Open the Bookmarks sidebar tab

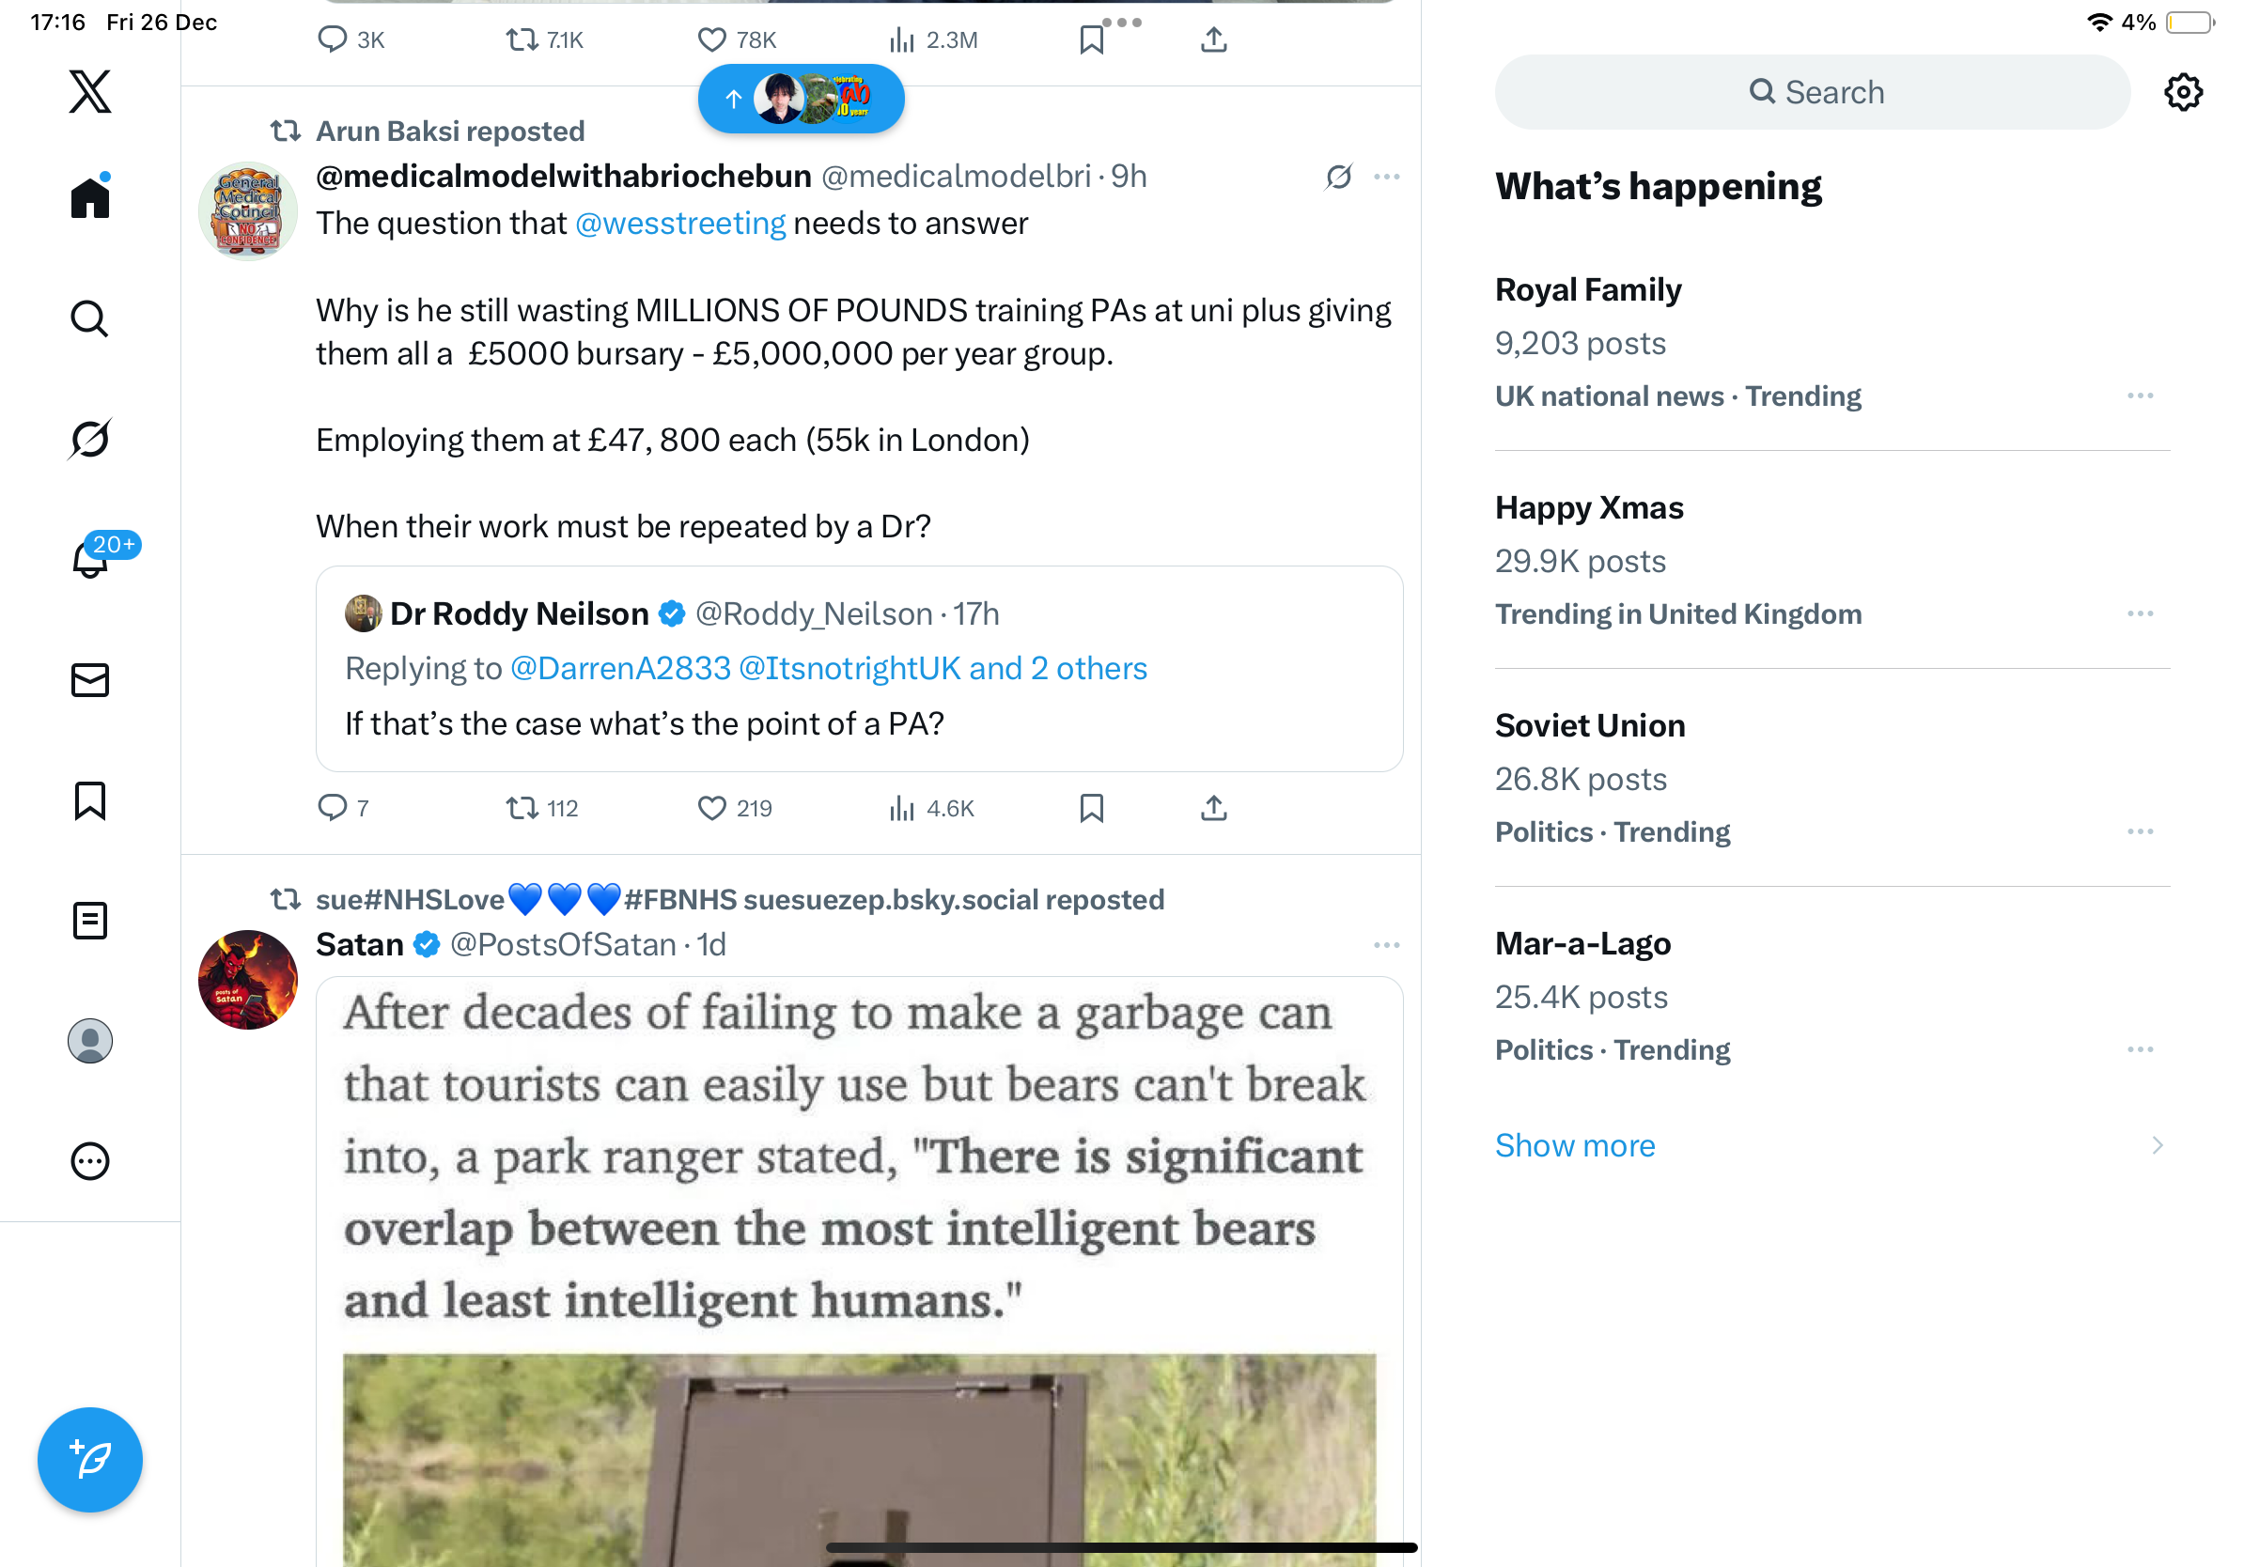tap(90, 800)
